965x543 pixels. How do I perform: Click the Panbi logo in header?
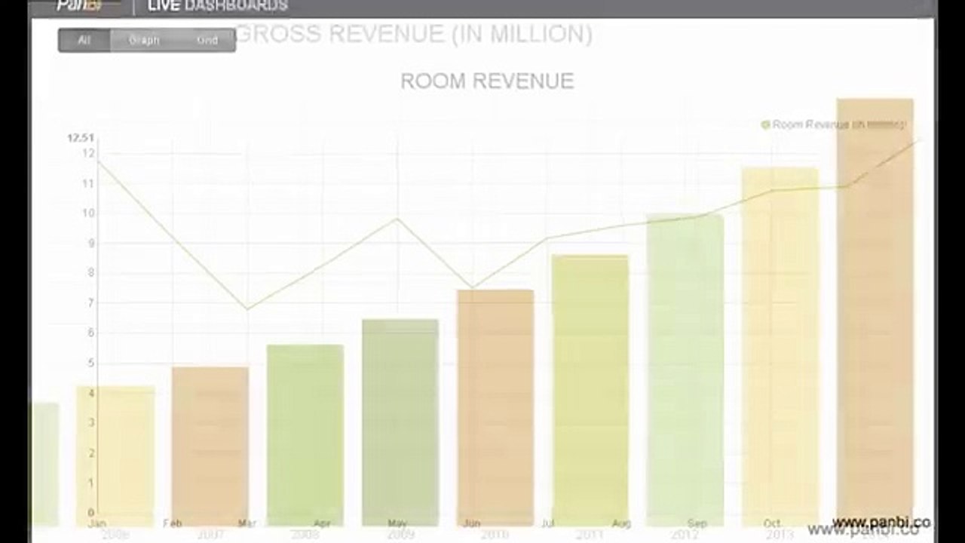[78, 6]
